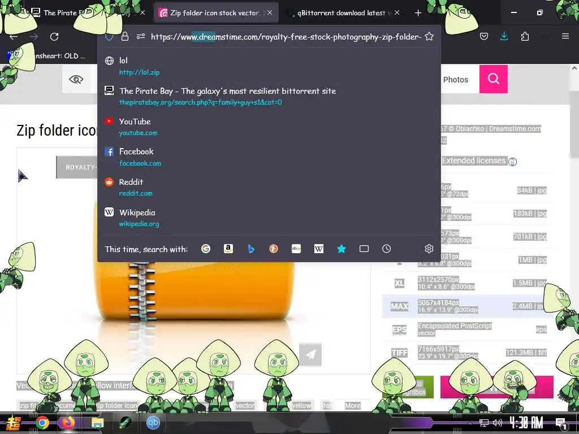Go back with the browser back arrow
This screenshot has width=579, height=434.
point(14,37)
